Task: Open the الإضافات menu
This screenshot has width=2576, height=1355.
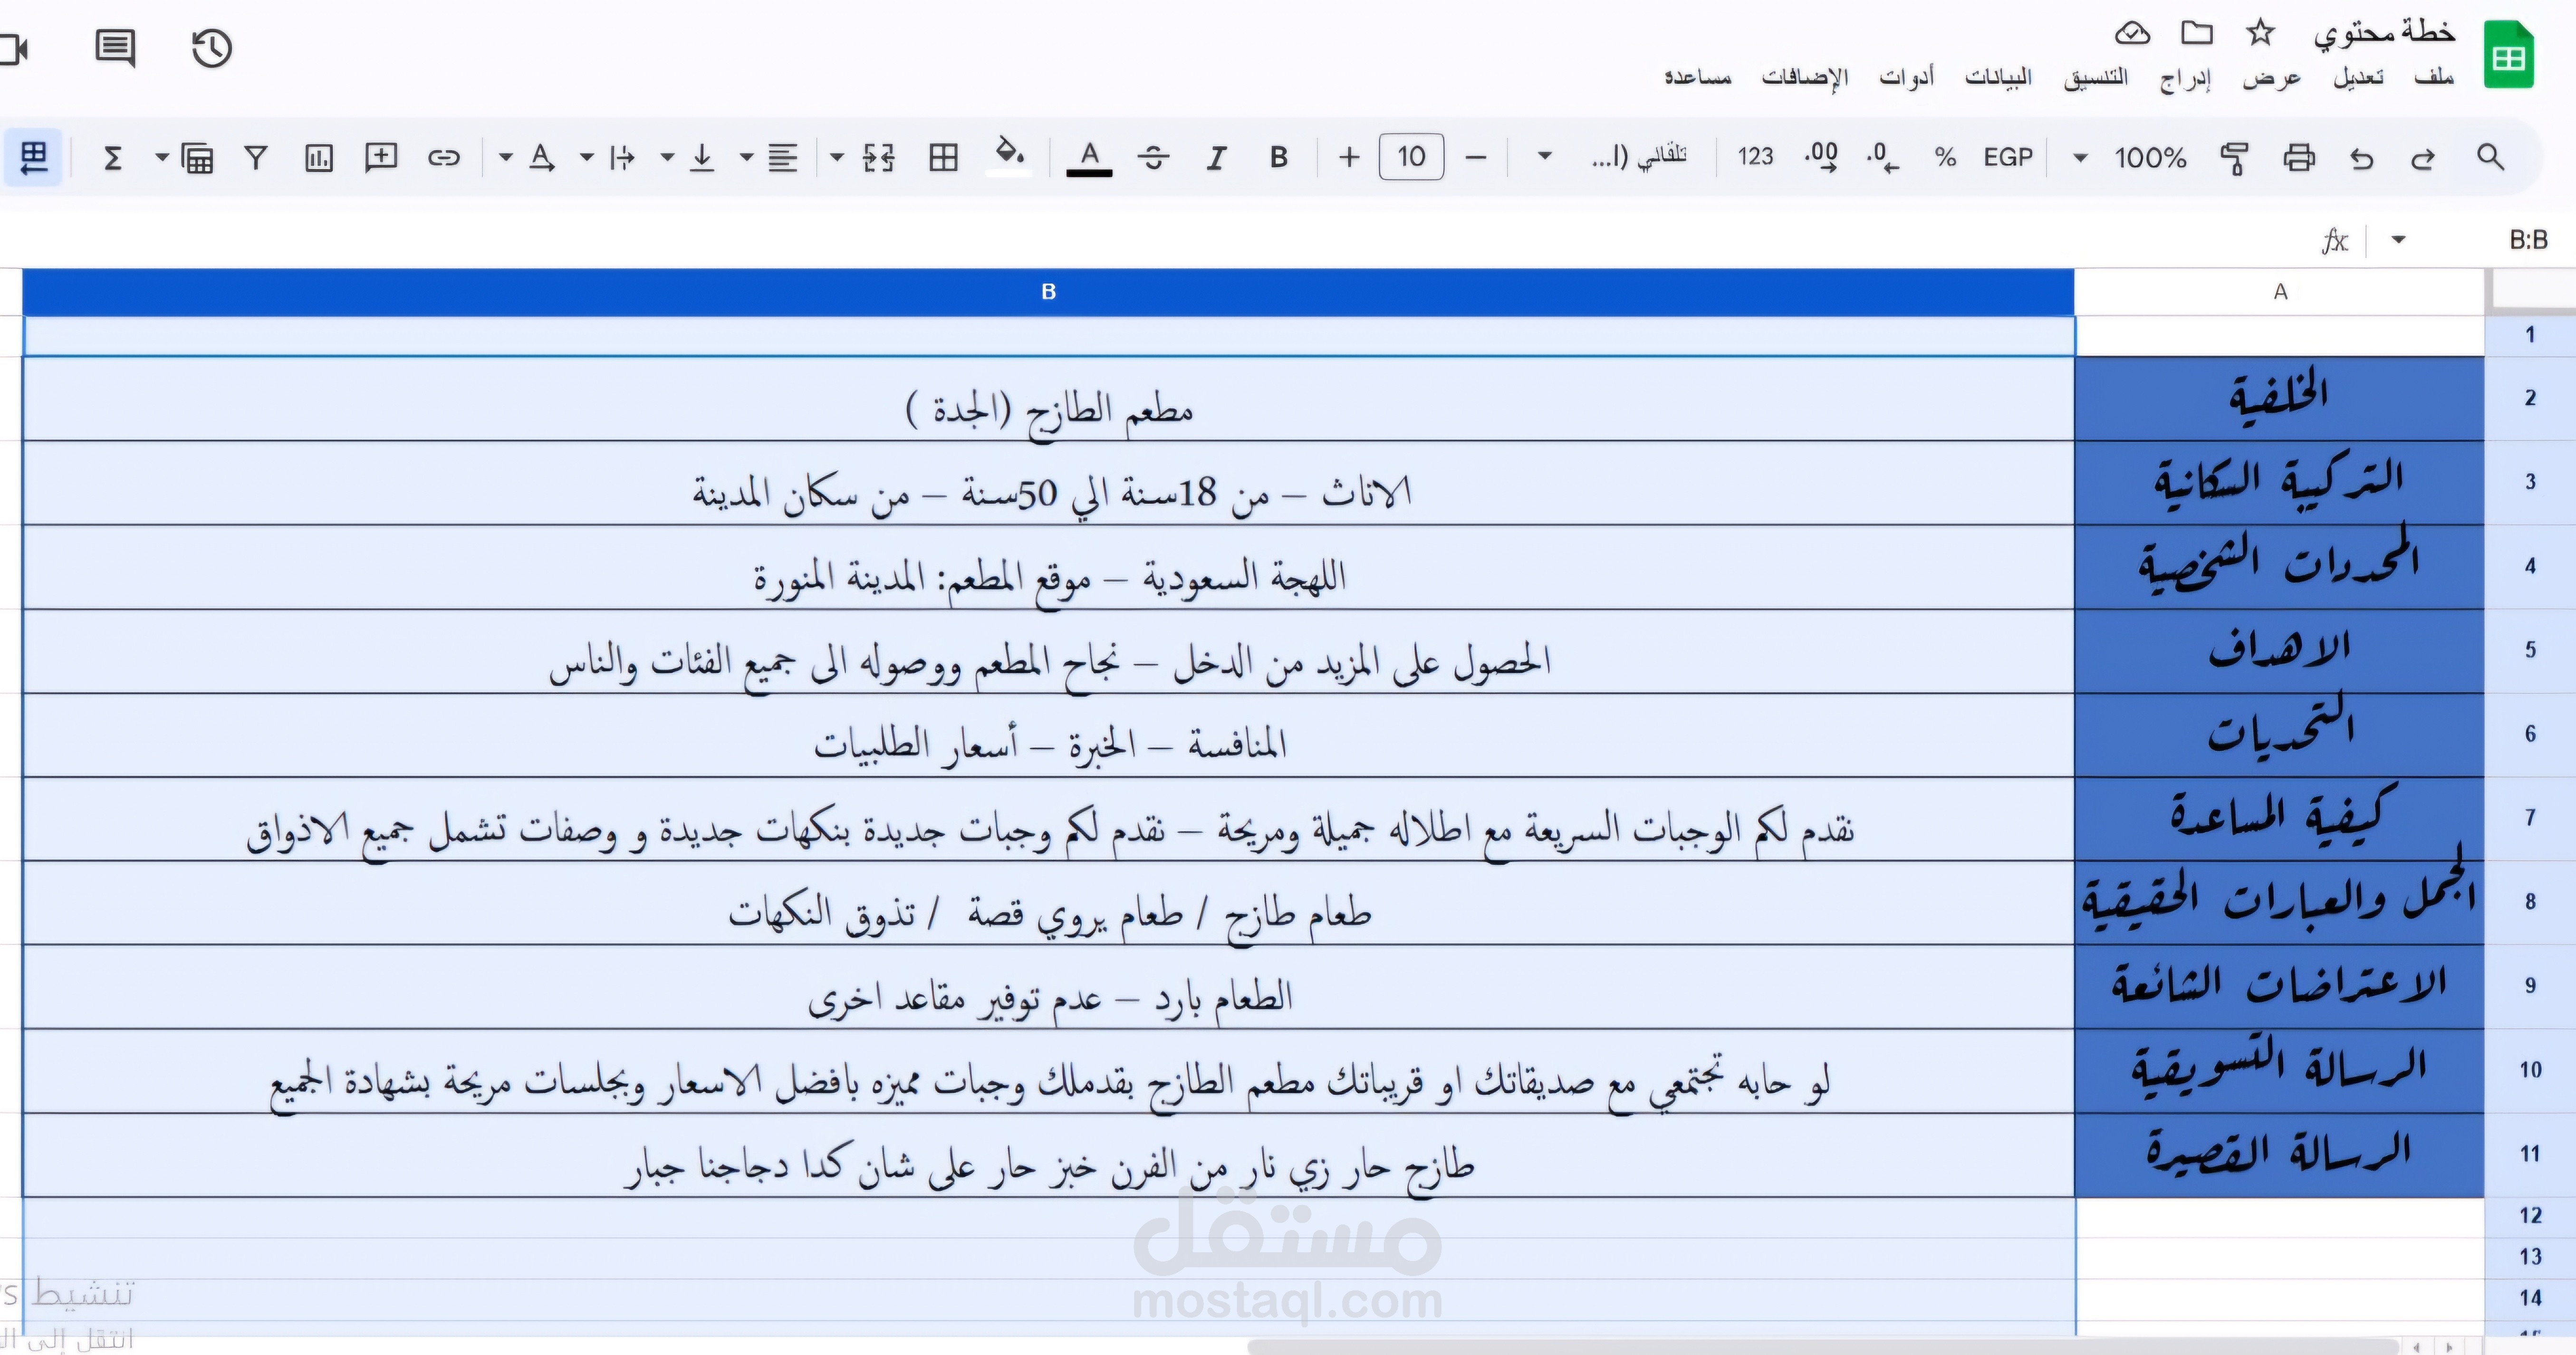Action: tap(1804, 78)
